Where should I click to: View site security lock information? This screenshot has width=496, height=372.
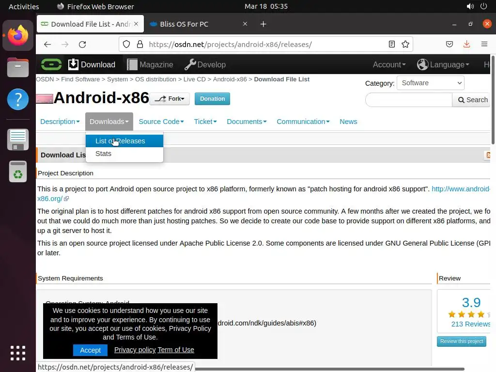140,44
